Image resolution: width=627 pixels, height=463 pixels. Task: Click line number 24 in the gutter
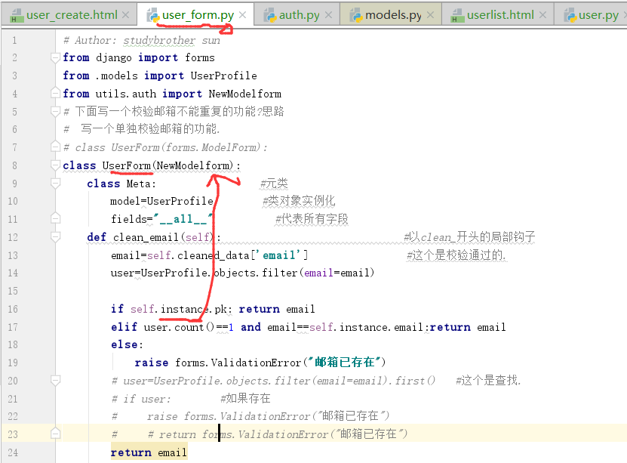[13, 452]
